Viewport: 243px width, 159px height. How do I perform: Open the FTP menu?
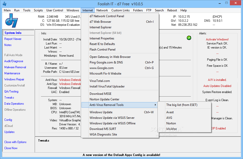click(x=149, y=10)
